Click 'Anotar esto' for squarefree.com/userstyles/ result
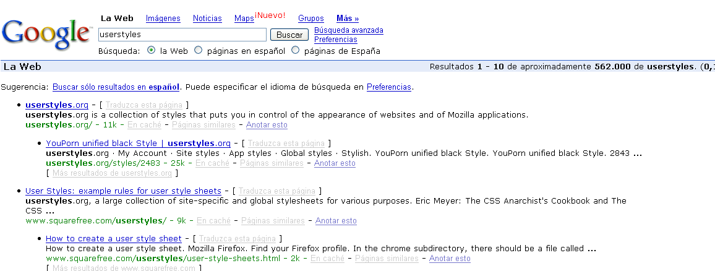This screenshot has width=715, height=271. pos(336,220)
